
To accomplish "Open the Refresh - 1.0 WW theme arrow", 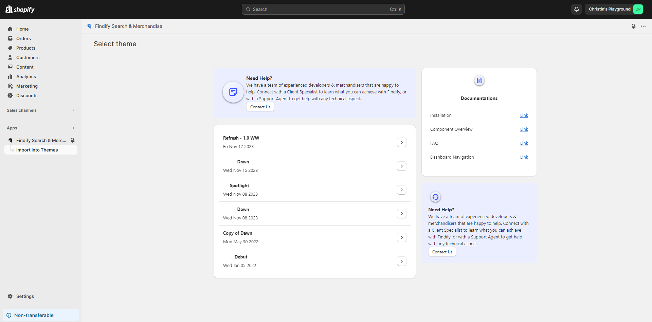I will 402,142.
